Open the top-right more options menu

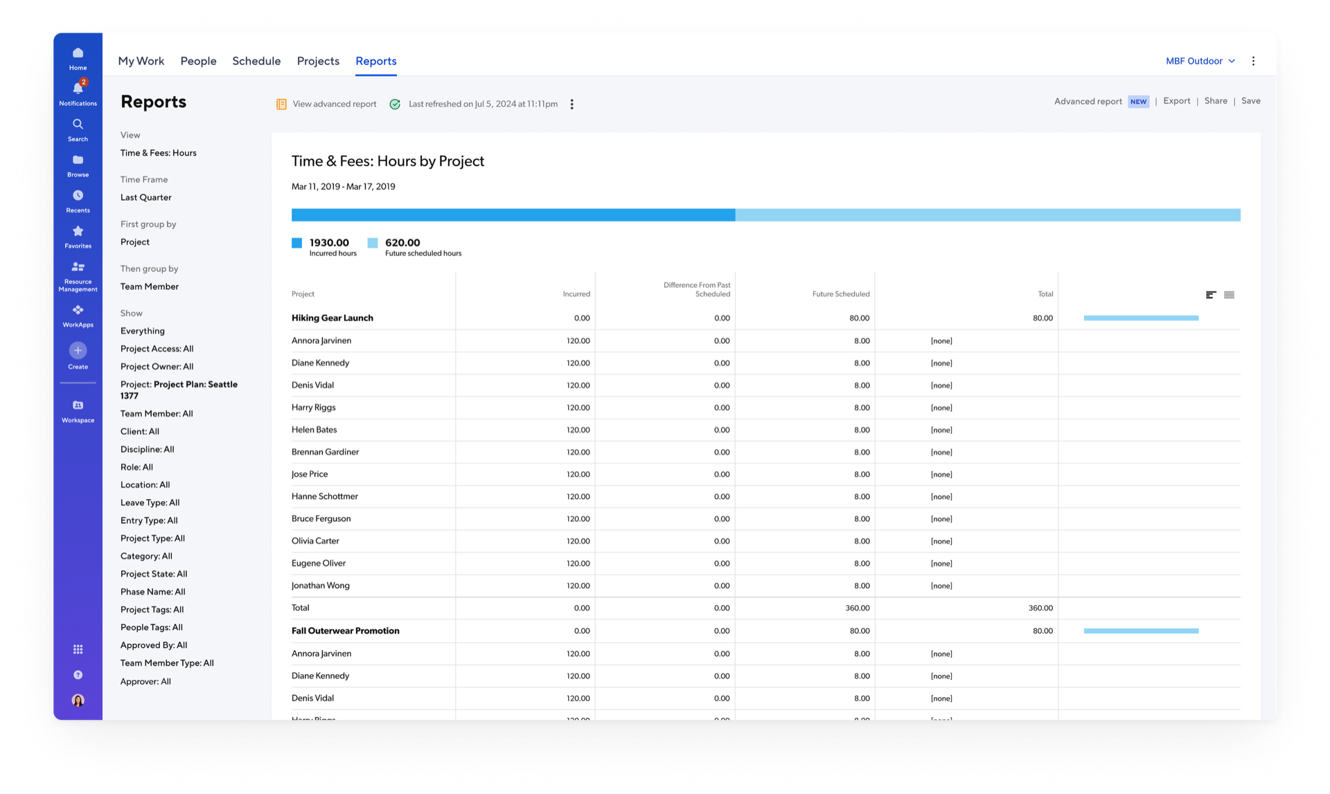1253,61
